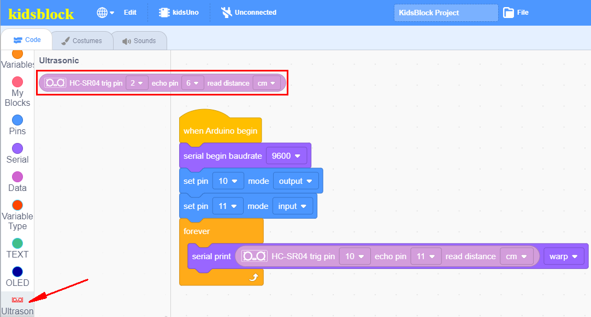Open the File menu

(516, 13)
